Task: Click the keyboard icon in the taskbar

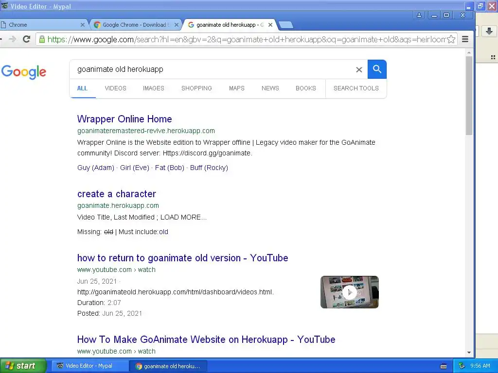Action: [x=444, y=366]
